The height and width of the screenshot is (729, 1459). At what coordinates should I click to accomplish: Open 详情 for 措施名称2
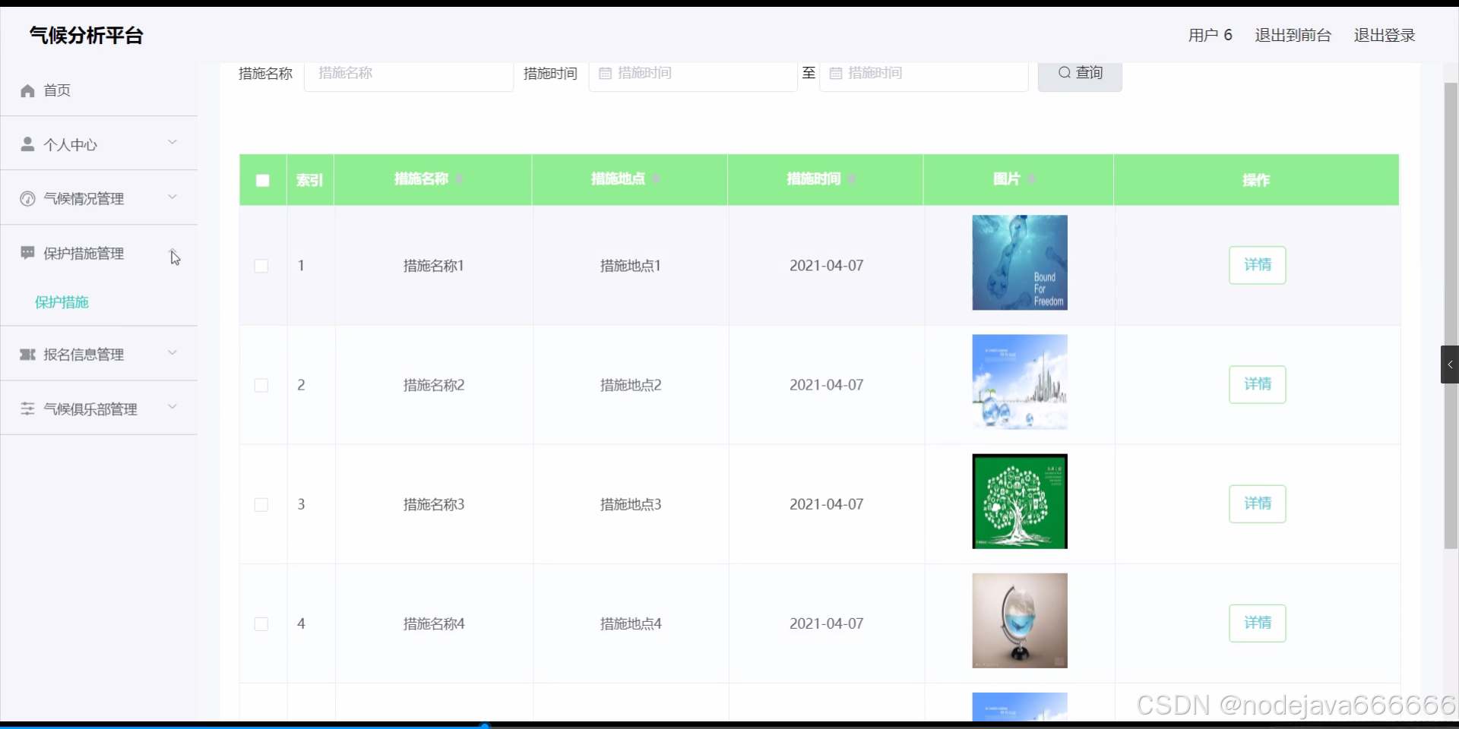click(1257, 384)
